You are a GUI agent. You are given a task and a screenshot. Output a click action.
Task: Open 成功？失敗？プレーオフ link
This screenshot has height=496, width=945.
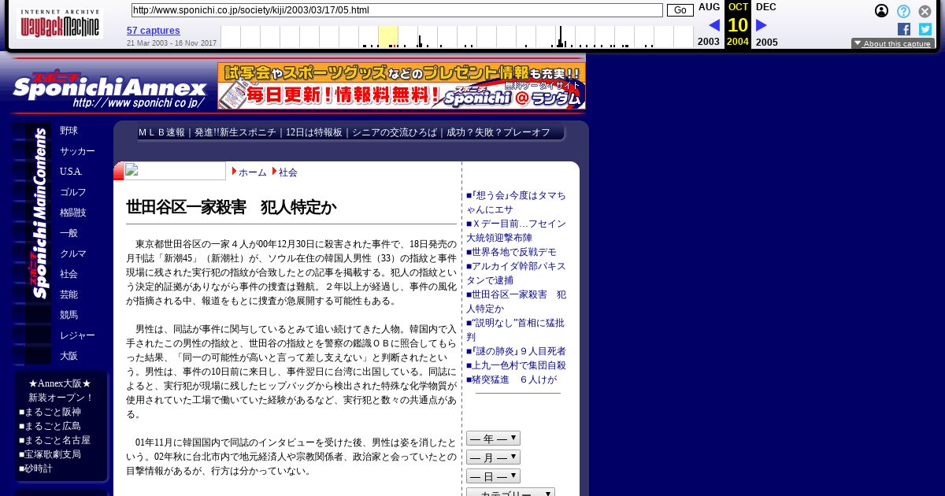tap(498, 132)
